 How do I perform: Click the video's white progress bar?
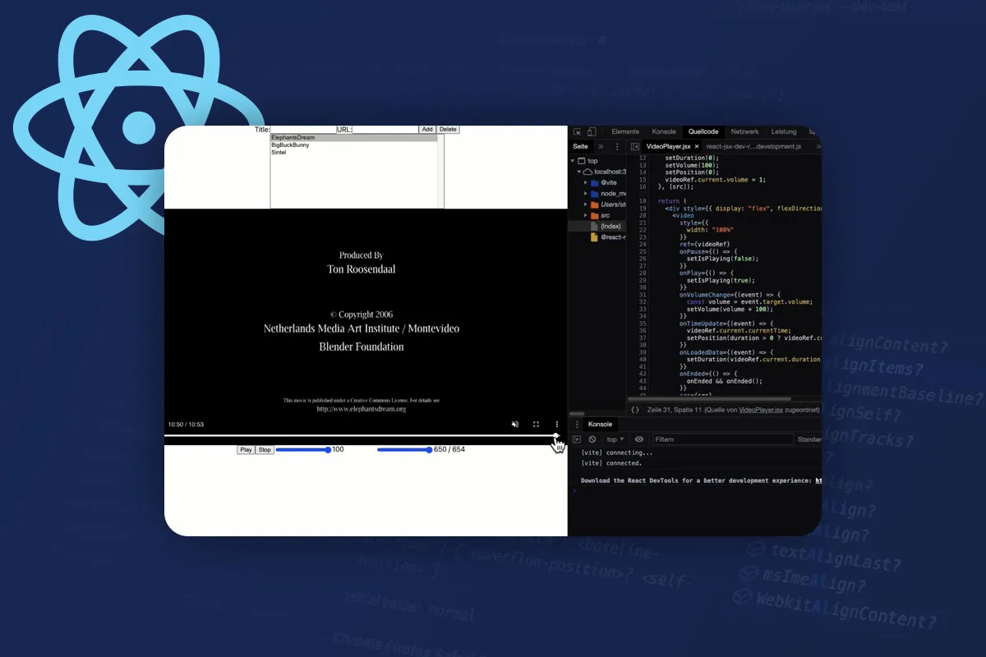click(x=361, y=436)
